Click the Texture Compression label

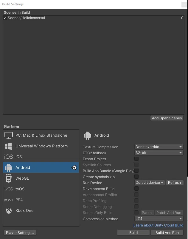point(100,147)
